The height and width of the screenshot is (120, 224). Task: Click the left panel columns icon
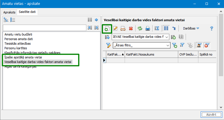[90, 20]
